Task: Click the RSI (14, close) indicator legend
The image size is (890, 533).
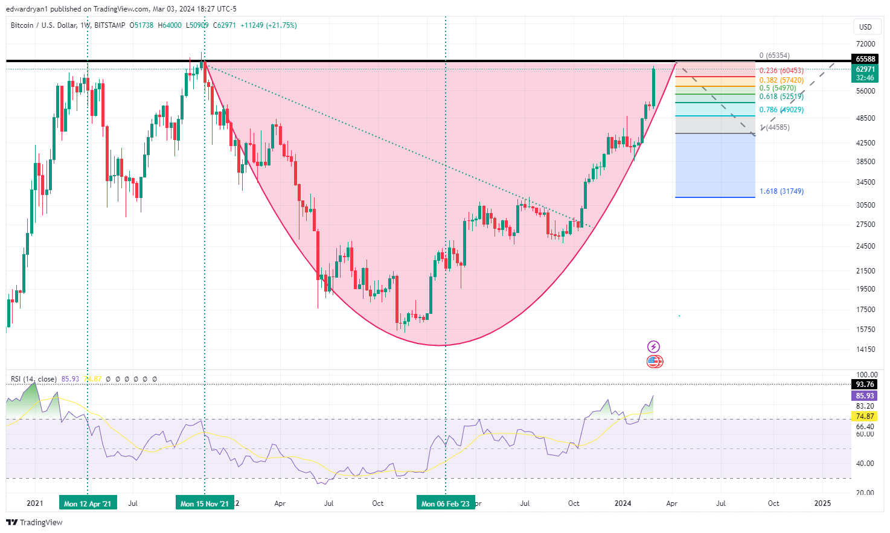Action: [33, 379]
